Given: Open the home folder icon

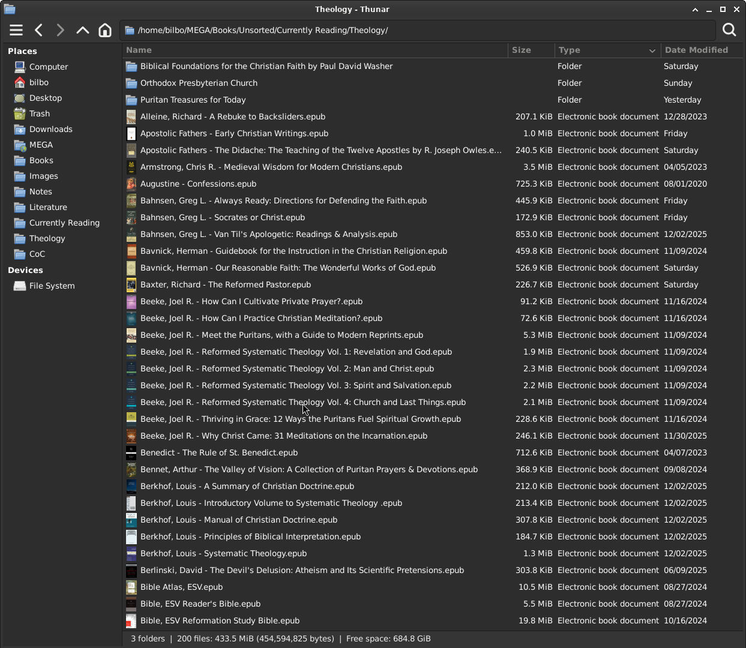Looking at the screenshot, I should [105, 30].
